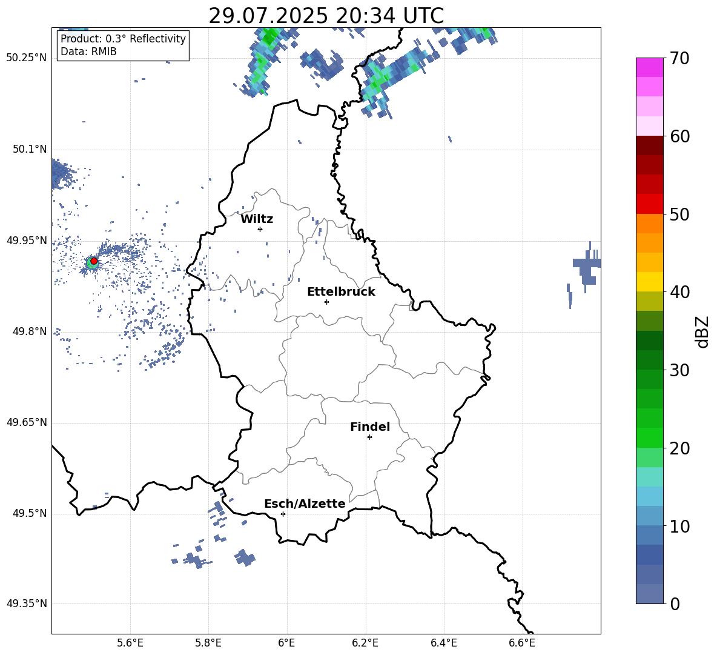This screenshot has width=717, height=655.
Task: Click the colorbar tick value 30
Action: [679, 370]
